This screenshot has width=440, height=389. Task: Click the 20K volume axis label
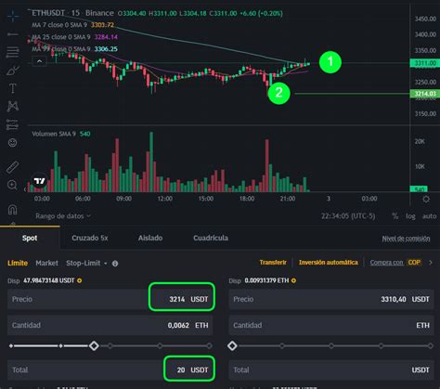(420, 141)
